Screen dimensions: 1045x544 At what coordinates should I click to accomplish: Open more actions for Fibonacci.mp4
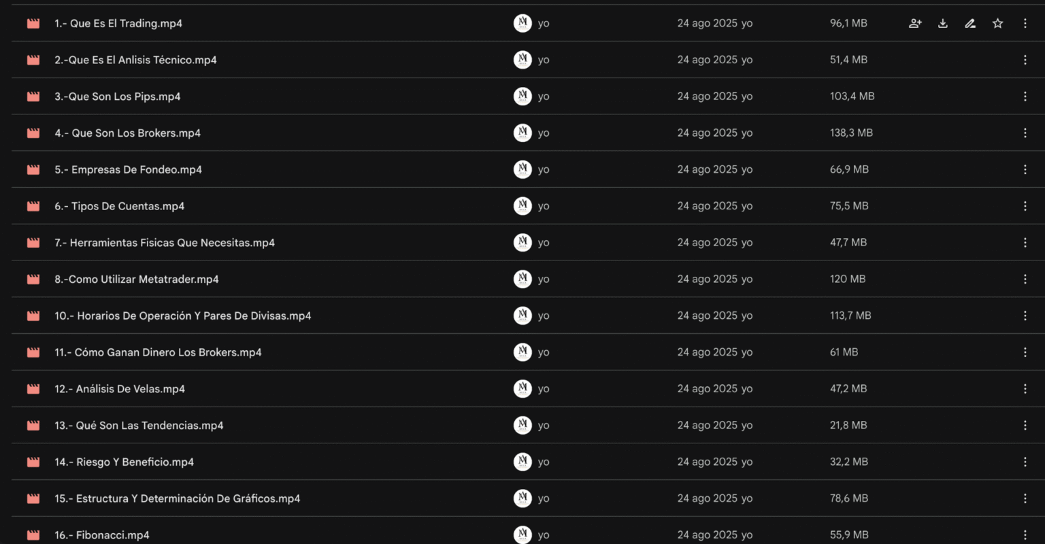click(x=1025, y=535)
